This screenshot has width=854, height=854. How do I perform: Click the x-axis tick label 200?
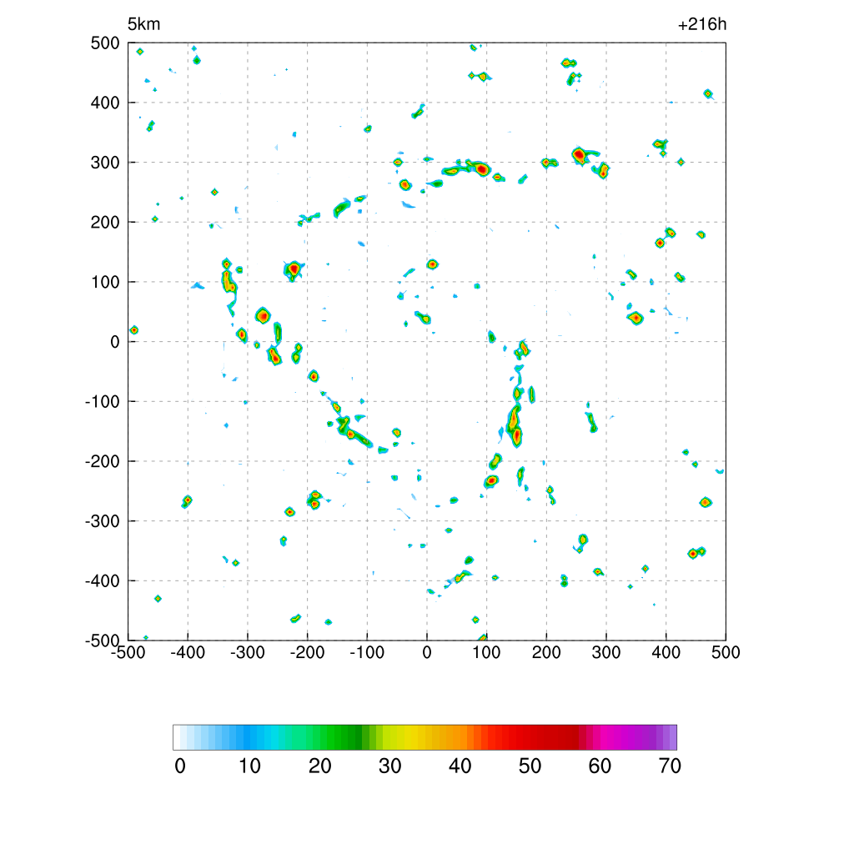point(546,652)
